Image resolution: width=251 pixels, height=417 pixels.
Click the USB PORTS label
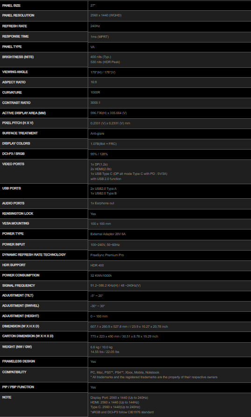11,188
